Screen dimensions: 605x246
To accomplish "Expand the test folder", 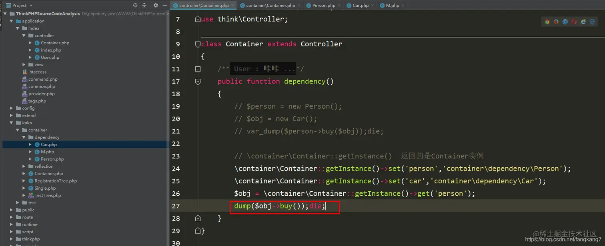I will click(18, 202).
